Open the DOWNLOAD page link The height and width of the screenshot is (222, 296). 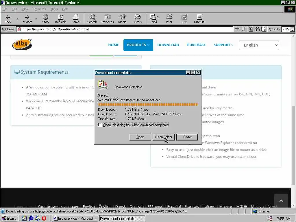pos(168,45)
